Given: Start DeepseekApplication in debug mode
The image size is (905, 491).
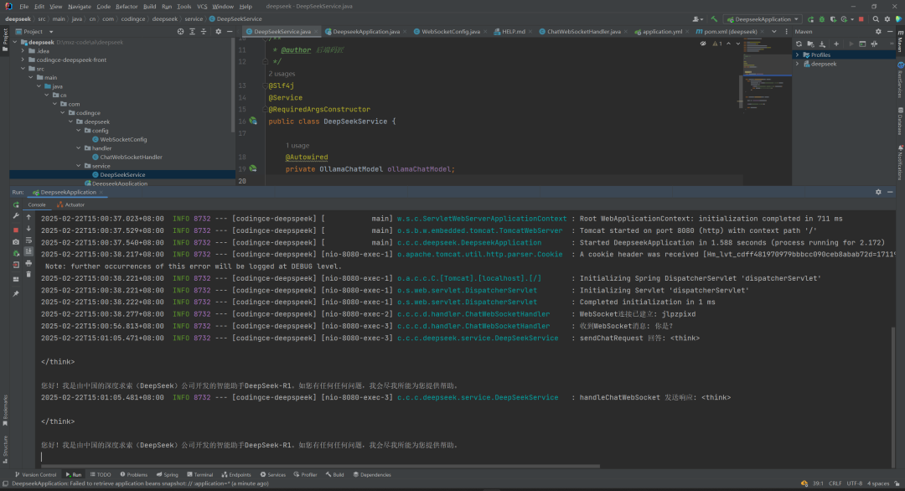Looking at the screenshot, I should tap(822, 18).
